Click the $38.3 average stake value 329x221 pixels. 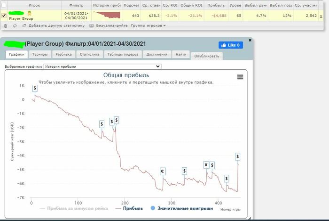point(154,16)
